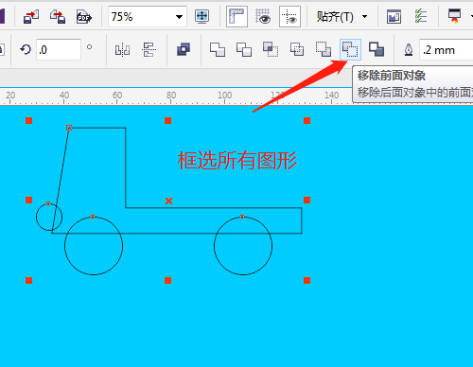Click the align and distribute icon
Screen dimensions: 473x367
[x=149, y=49]
